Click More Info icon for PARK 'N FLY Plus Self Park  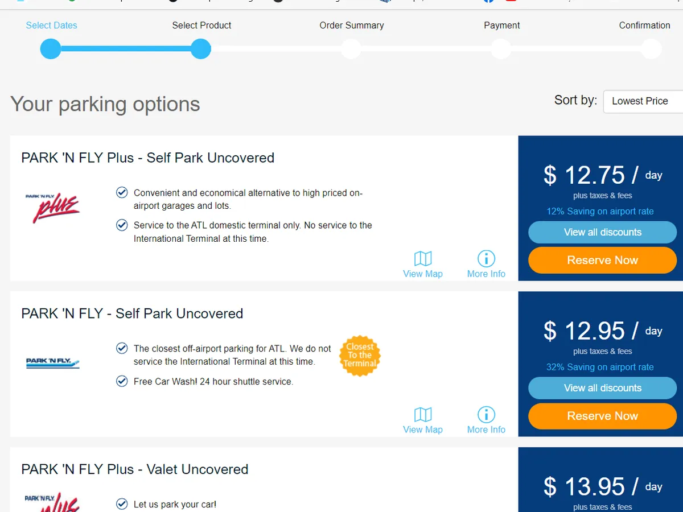486,259
